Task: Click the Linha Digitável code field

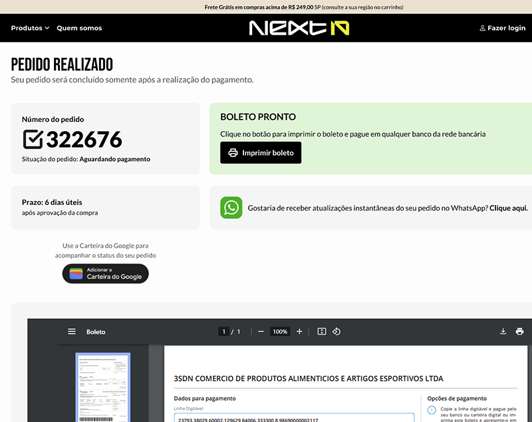Action: coord(293,417)
